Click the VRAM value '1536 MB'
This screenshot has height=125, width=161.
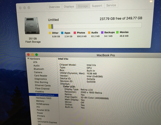(92, 73)
